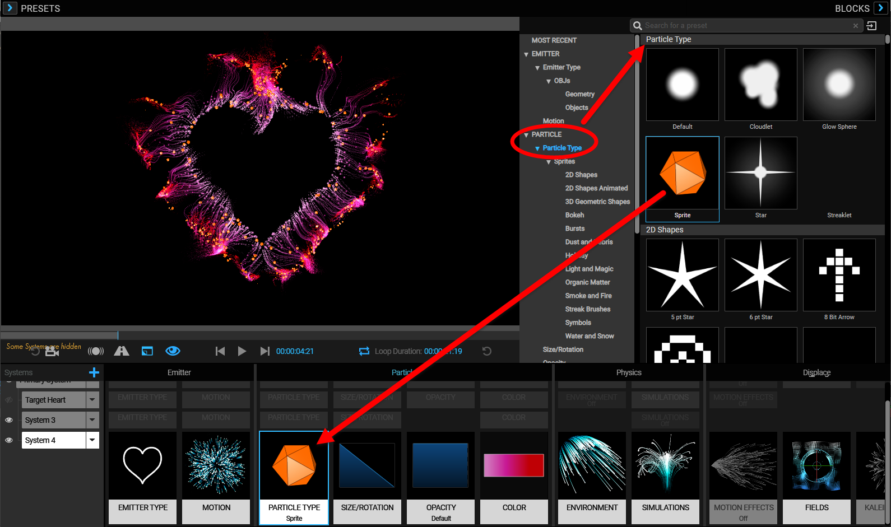The height and width of the screenshot is (527, 891).
Task: Collapse the Emitter Type tree node
Action: pos(537,68)
